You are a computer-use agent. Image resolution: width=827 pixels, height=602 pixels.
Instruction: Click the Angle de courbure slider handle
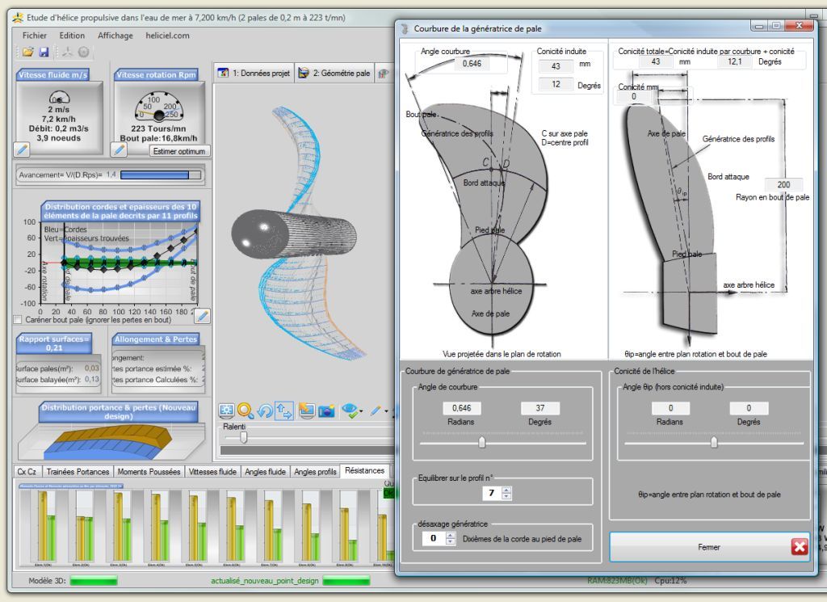point(482,442)
